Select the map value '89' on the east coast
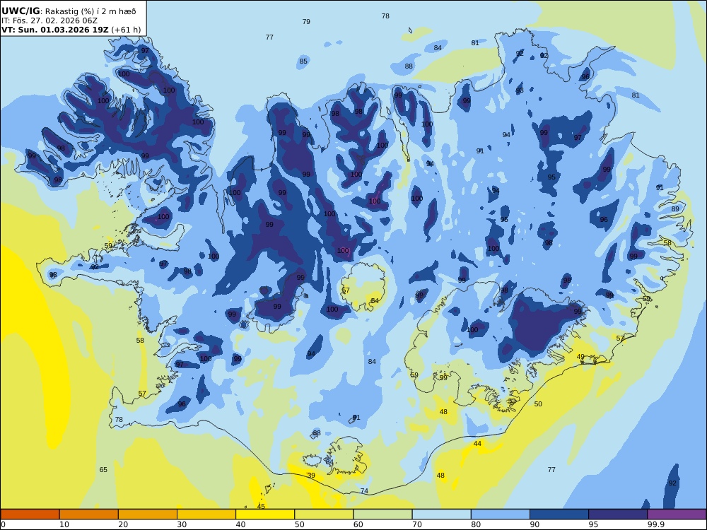707x530 pixels. (675, 208)
